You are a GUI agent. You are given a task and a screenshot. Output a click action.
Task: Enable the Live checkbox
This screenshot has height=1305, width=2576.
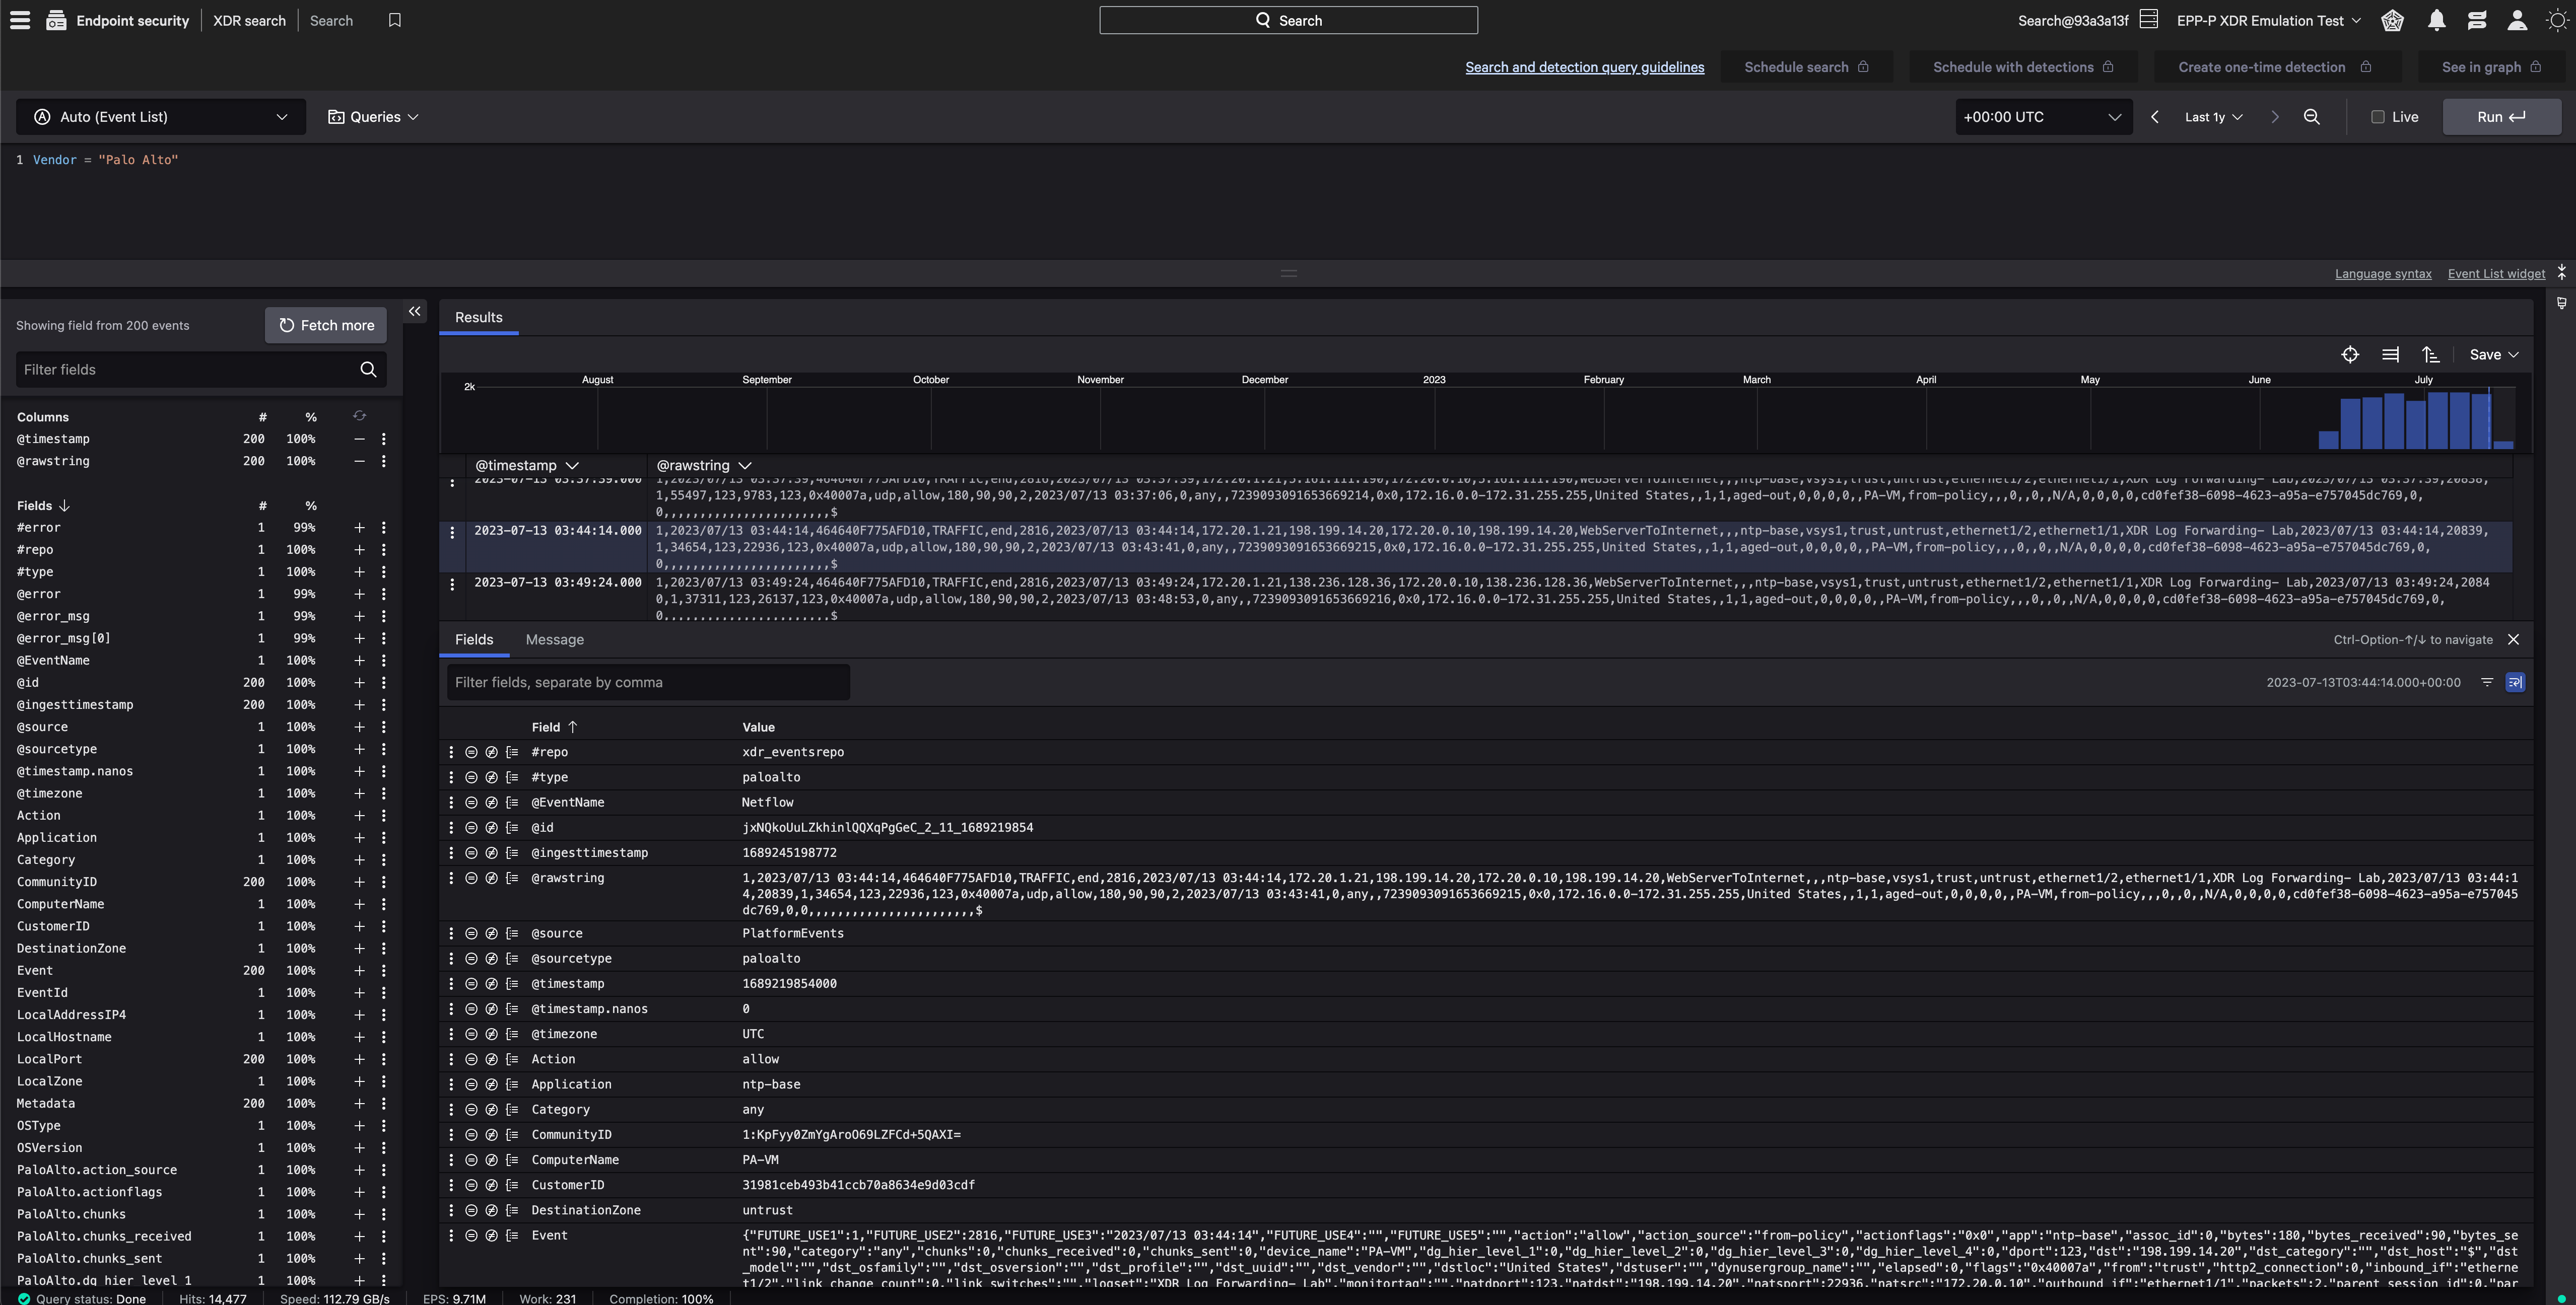2378,117
